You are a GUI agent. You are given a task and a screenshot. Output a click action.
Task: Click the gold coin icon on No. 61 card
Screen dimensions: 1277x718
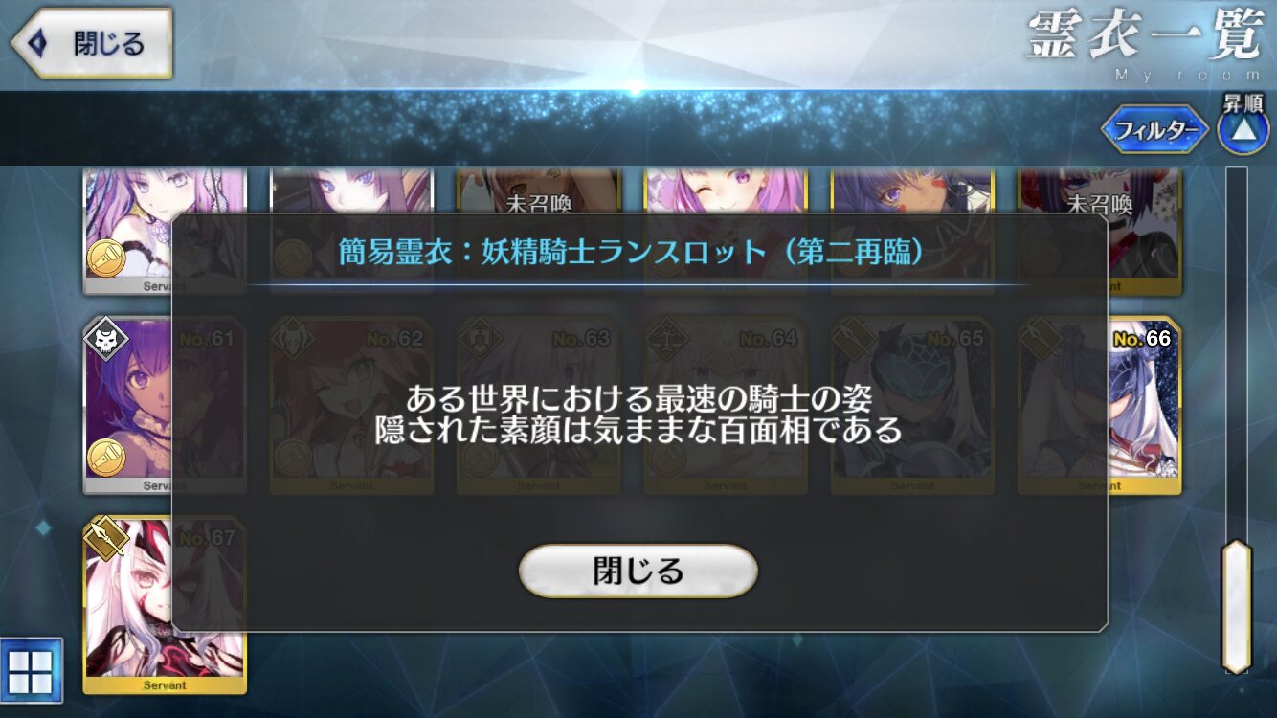pos(106,458)
